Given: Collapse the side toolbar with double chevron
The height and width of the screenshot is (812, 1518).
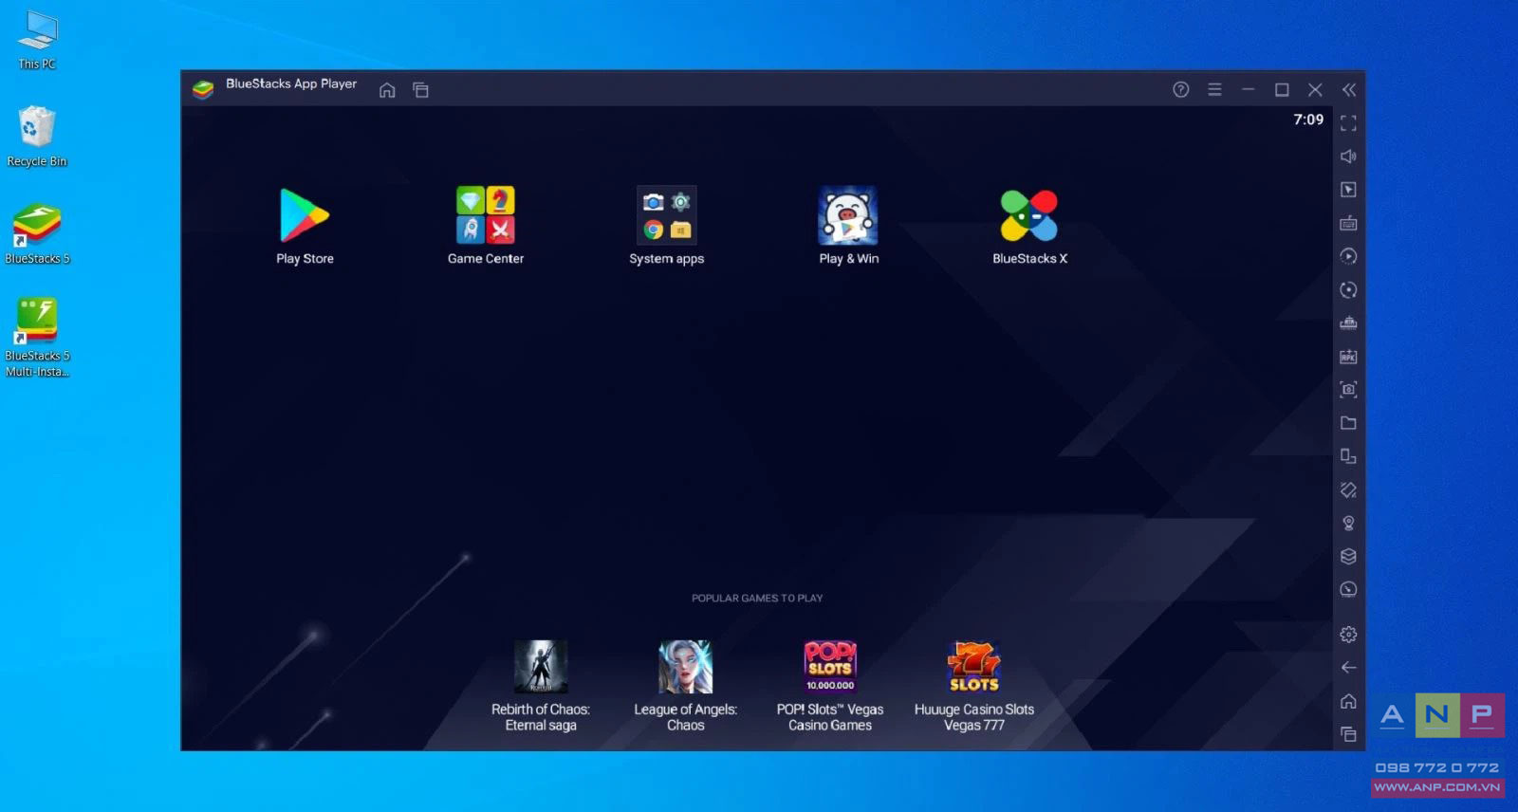Looking at the screenshot, I should pyautogui.click(x=1349, y=89).
